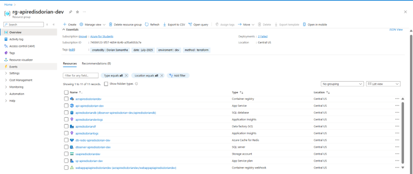Click Filter for any field box
Viewport: 413px width, 174px height.
tap(80, 76)
